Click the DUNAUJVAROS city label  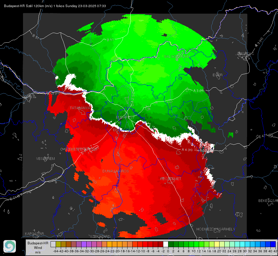[x=116, y=171]
